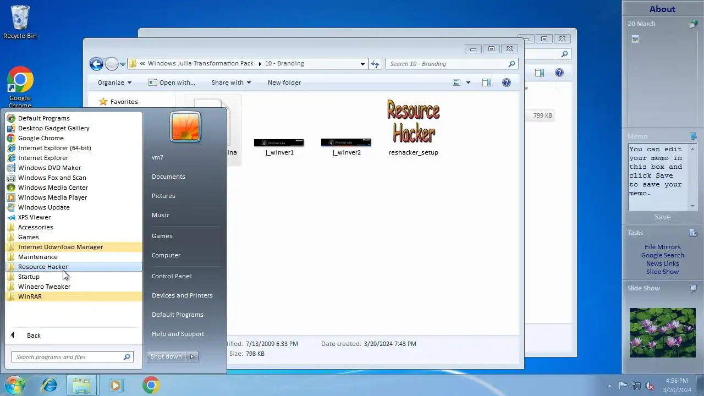704x396 pixels.
Task: Expand the Maintenance folder
Action: tap(74, 257)
